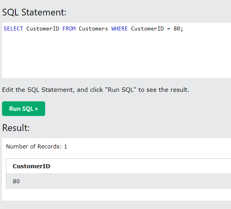Click the Run SQL button

[x=23, y=108]
